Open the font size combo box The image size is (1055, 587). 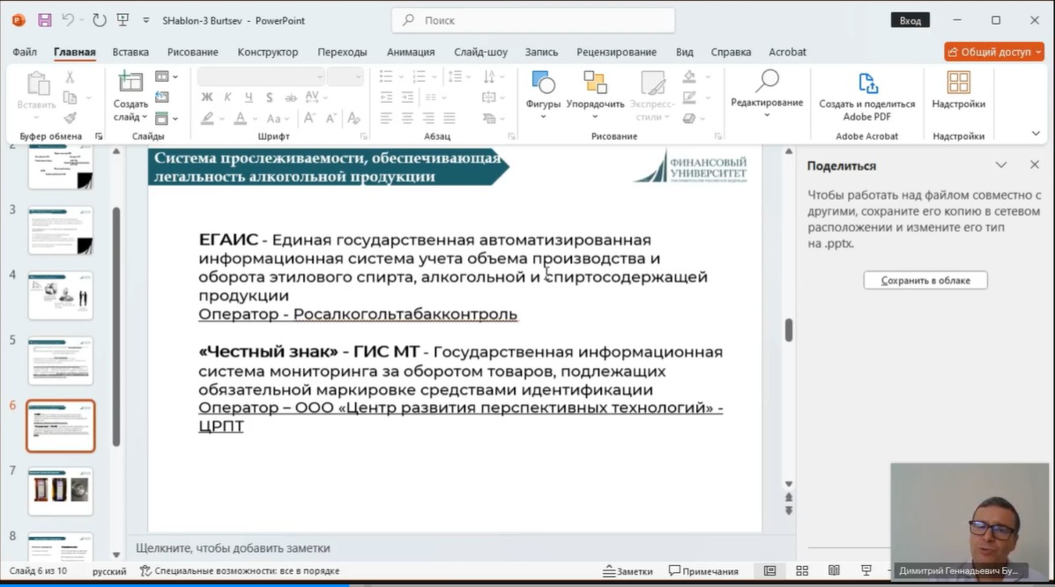coord(345,77)
